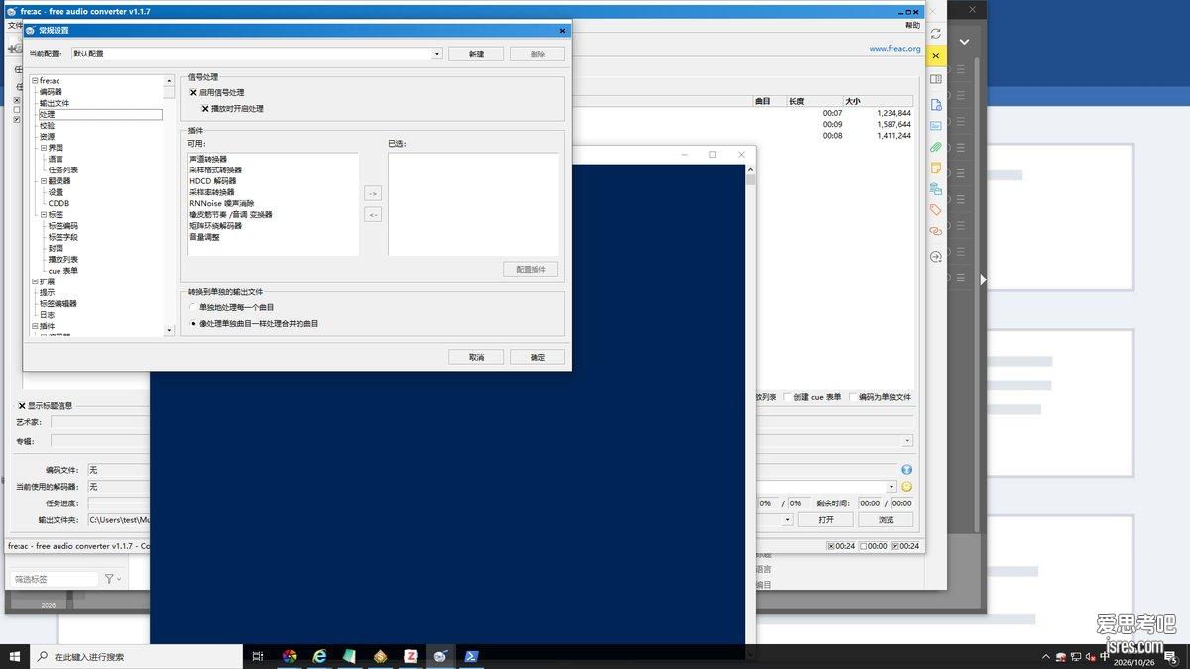This screenshot has height=669, width=1190.
Task: Click the blue document info icon in sidebar
Action: pos(935,104)
